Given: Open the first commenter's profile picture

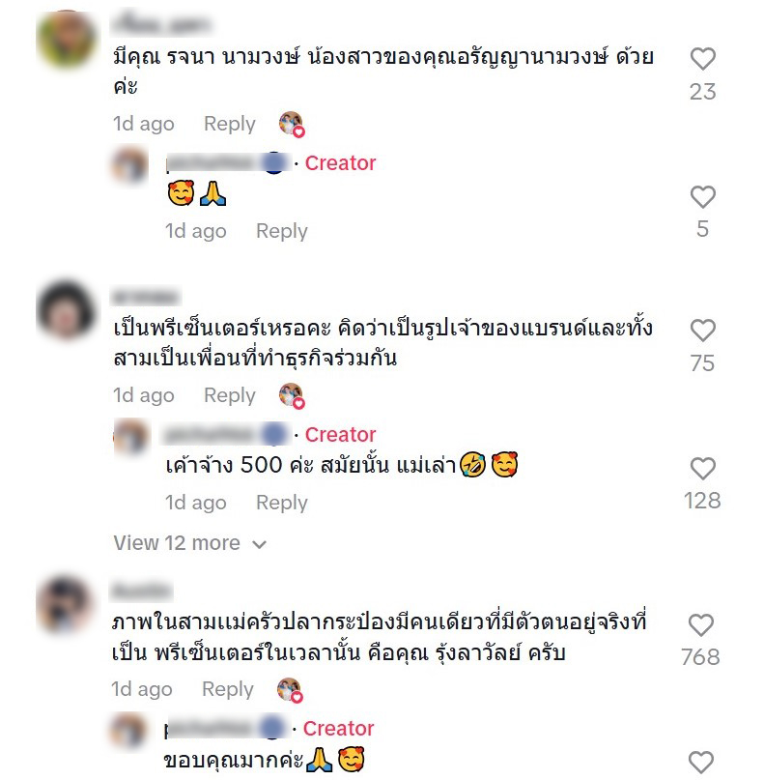Looking at the screenshot, I should [66, 39].
